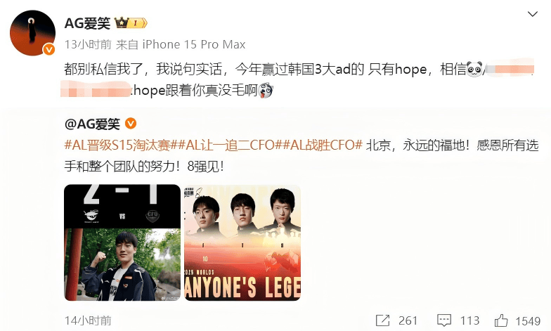The image size is (551, 331).
Task: Click the 261 reposts count
Action: (408, 320)
